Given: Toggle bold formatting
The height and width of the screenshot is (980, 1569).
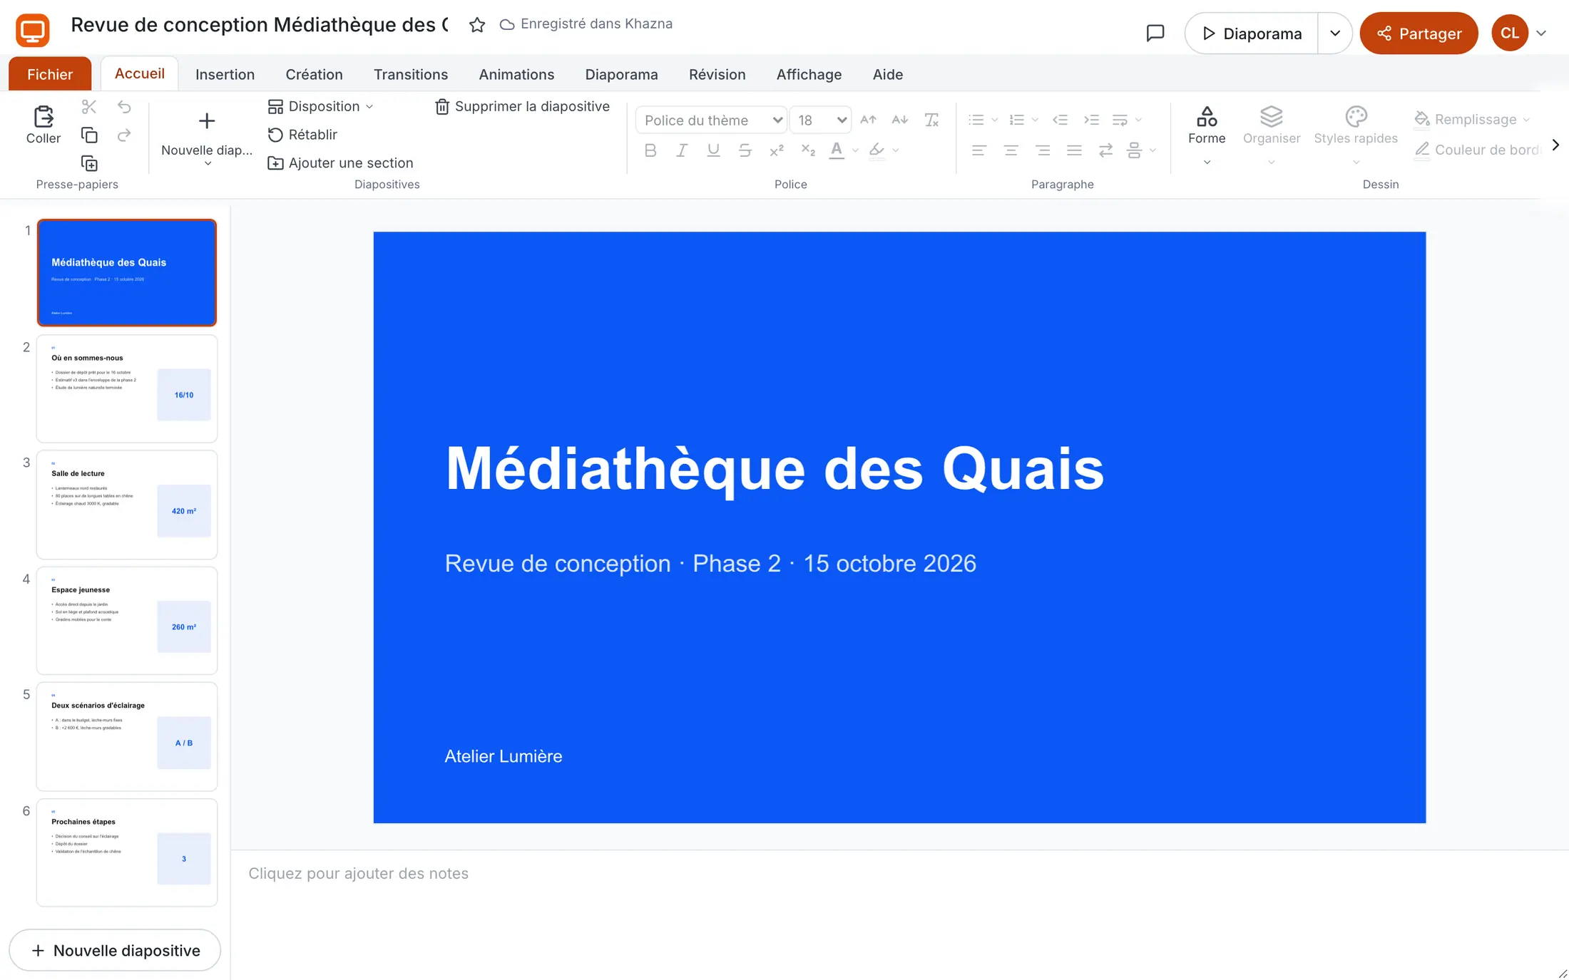Looking at the screenshot, I should tap(650, 150).
